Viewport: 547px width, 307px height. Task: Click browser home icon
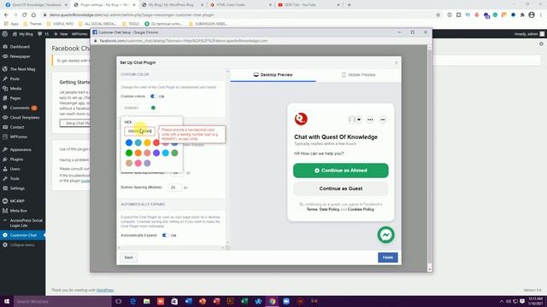pyautogui.click(x=33, y=15)
